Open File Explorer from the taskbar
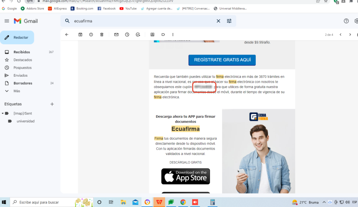Image resolution: width=358 pixels, height=207 pixels. (123, 202)
